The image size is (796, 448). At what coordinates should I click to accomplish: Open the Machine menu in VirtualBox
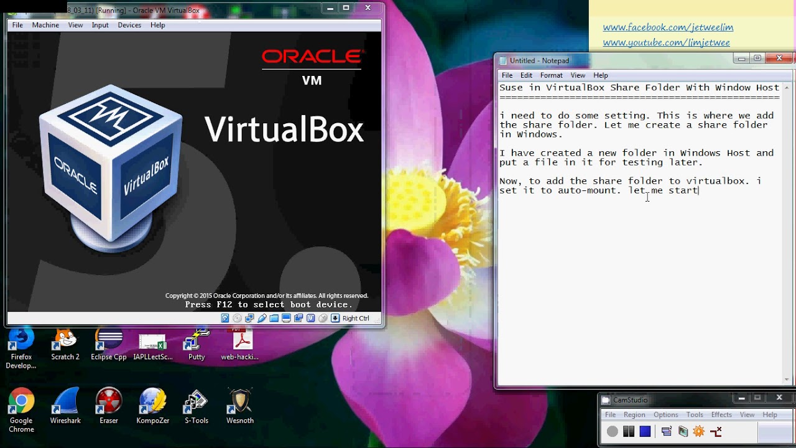click(x=45, y=25)
